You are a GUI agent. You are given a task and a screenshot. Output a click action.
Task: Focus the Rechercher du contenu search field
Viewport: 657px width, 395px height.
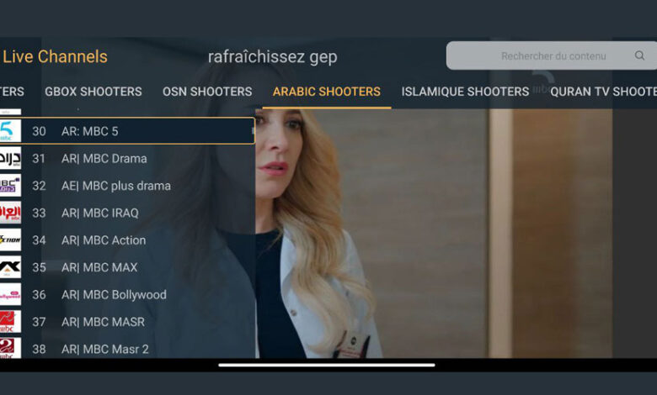coord(552,55)
